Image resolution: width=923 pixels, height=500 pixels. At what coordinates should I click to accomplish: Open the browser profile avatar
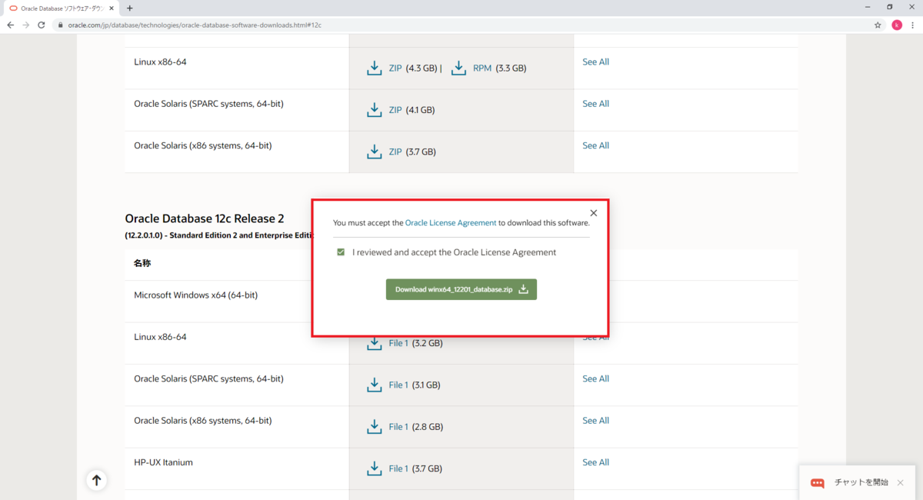tap(897, 25)
